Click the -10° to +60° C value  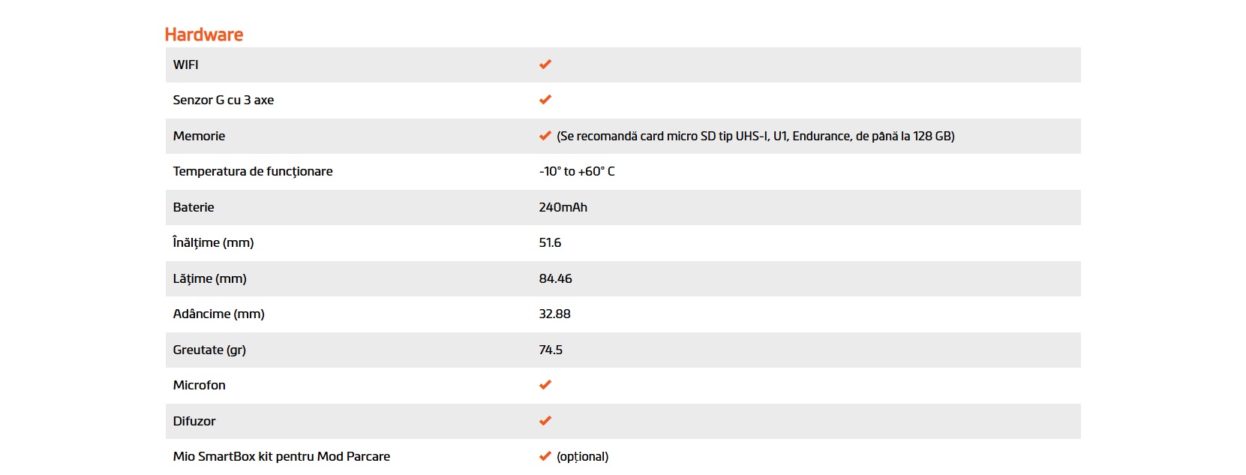(577, 171)
